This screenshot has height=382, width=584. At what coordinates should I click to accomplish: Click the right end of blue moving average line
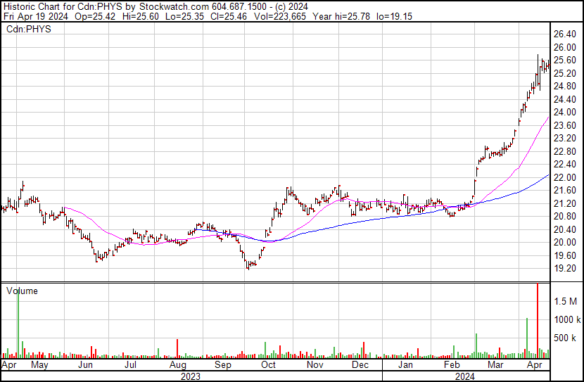point(548,176)
